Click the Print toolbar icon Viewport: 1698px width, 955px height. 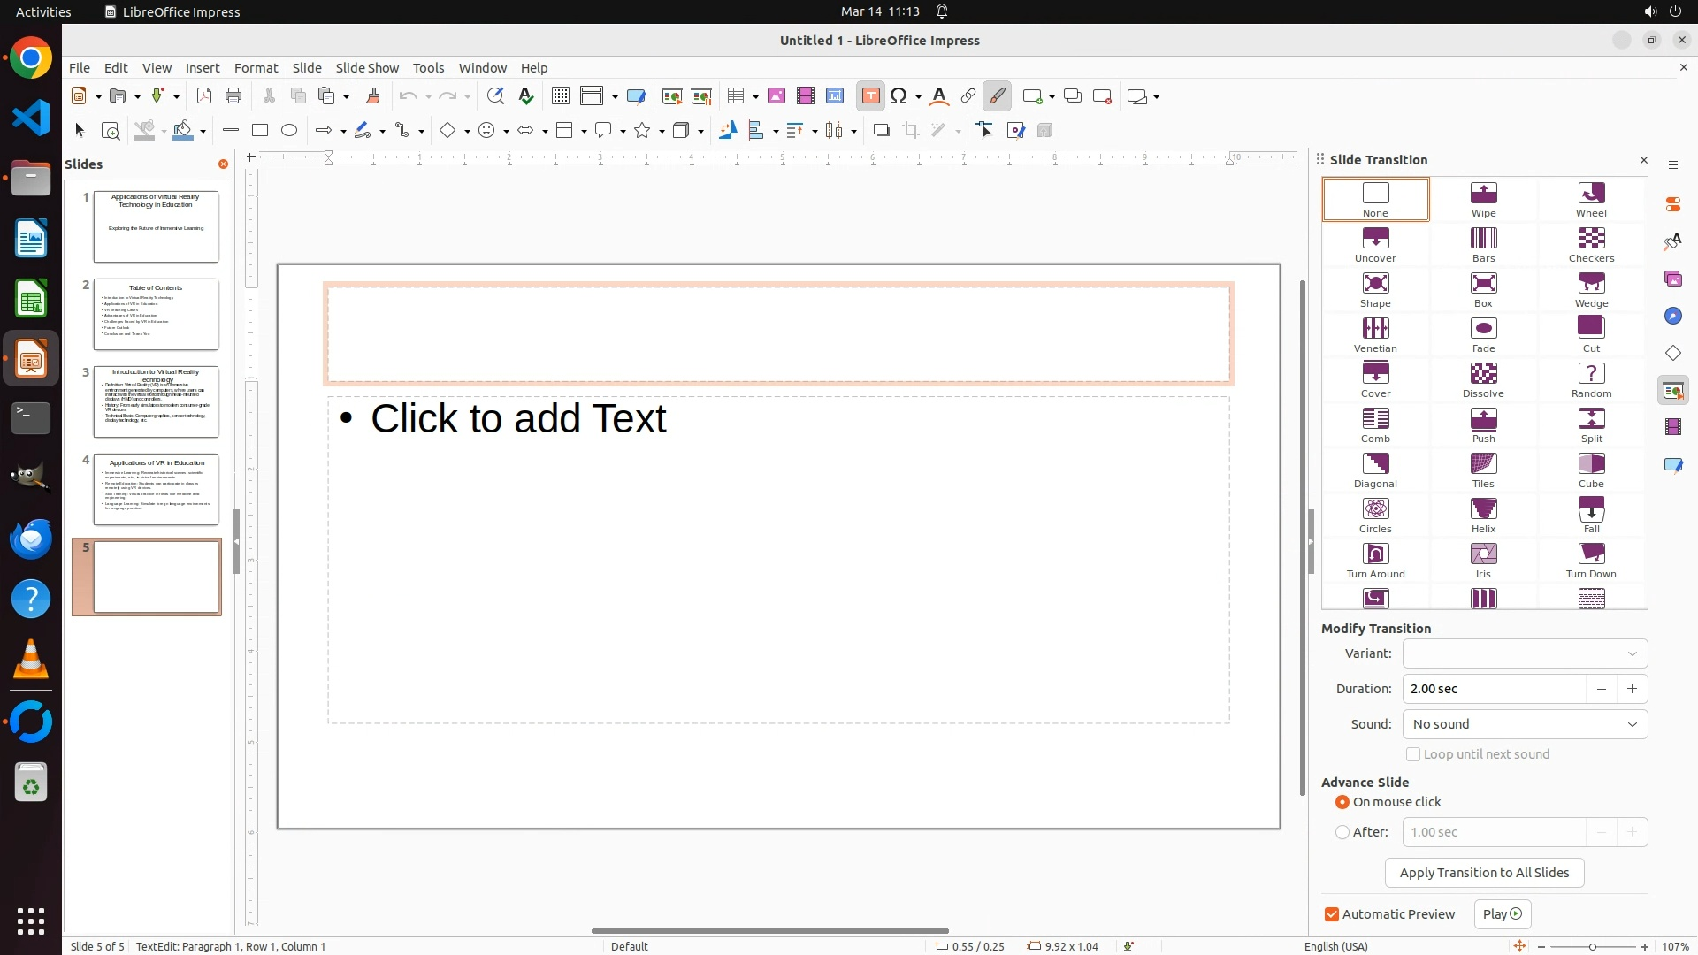233,96
